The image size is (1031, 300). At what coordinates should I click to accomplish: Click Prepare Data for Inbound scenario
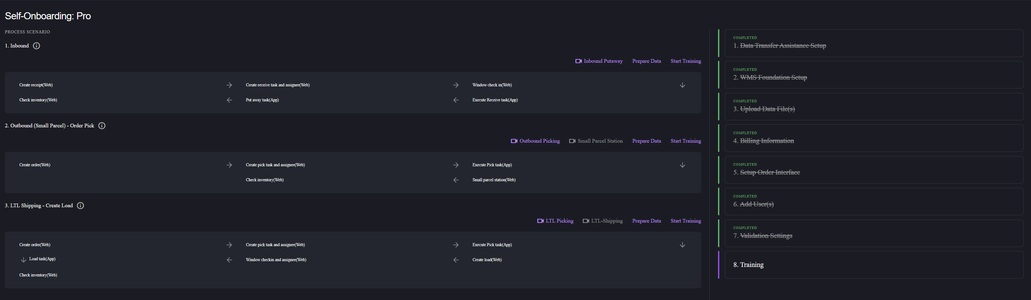pyautogui.click(x=646, y=61)
